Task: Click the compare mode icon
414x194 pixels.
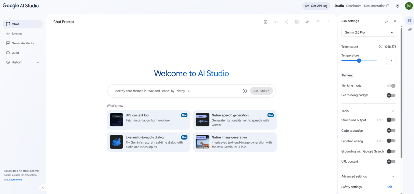Action: [x=307, y=22]
